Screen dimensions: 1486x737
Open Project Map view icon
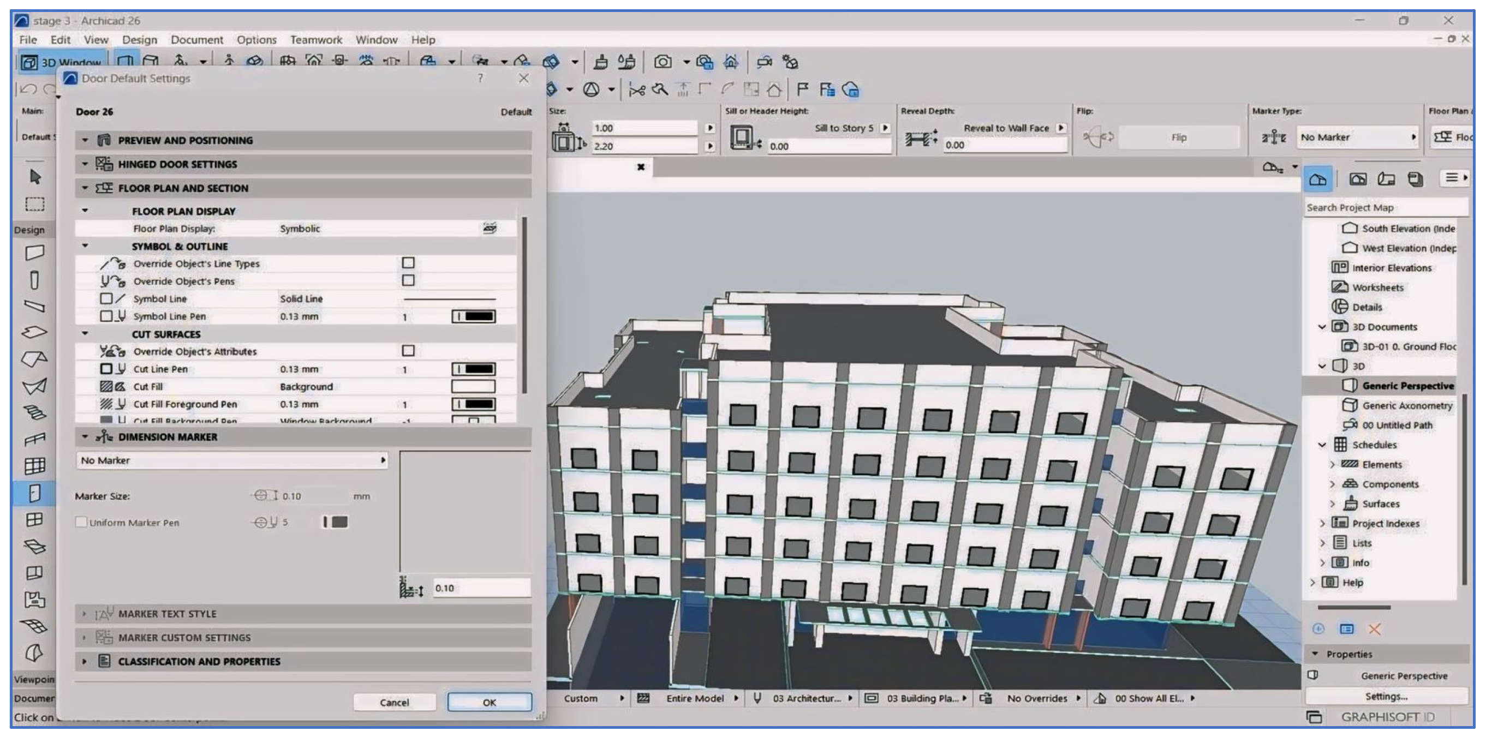click(1317, 180)
